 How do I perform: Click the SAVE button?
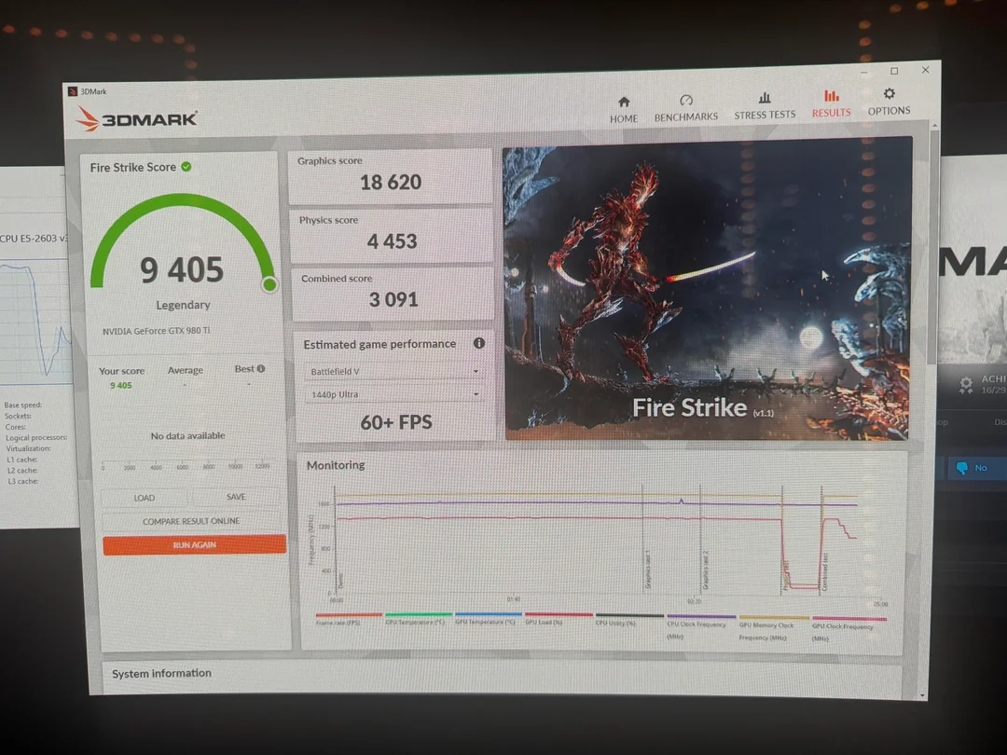[x=236, y=497]
